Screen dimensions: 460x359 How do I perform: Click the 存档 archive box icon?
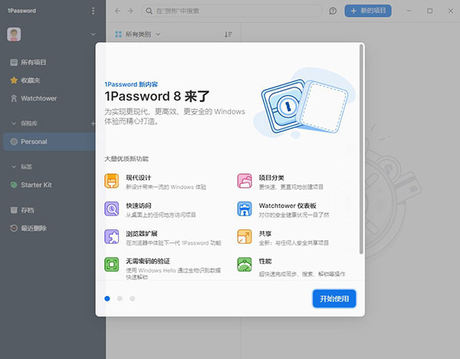pos(14,210)
